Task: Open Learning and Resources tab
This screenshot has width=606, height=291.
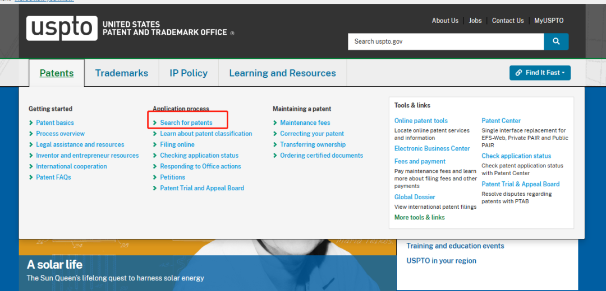Action: point(282,73)
